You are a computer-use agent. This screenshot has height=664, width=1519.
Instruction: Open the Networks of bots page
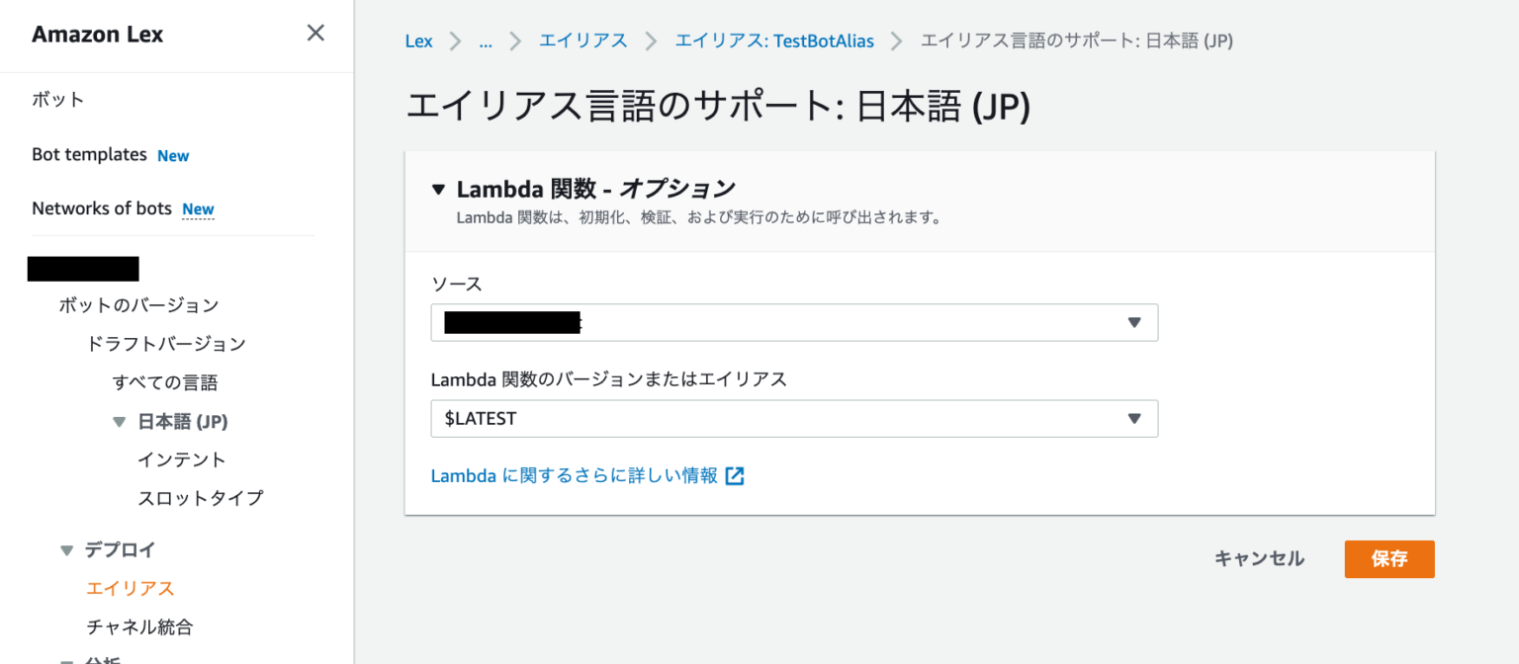pyautogui.click(x=102, y=207)
